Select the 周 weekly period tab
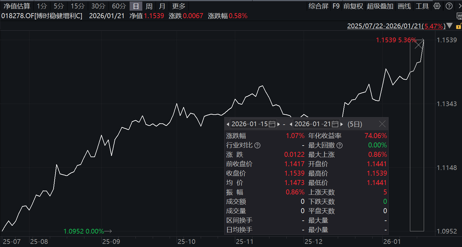This screenshot has width=462, height=247. 149,6
